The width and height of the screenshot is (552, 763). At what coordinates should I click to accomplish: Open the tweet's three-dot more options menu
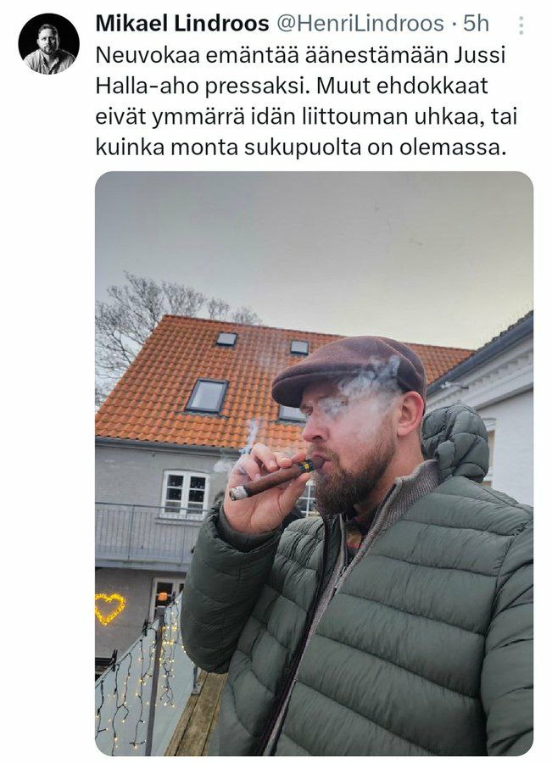point(521,25)
